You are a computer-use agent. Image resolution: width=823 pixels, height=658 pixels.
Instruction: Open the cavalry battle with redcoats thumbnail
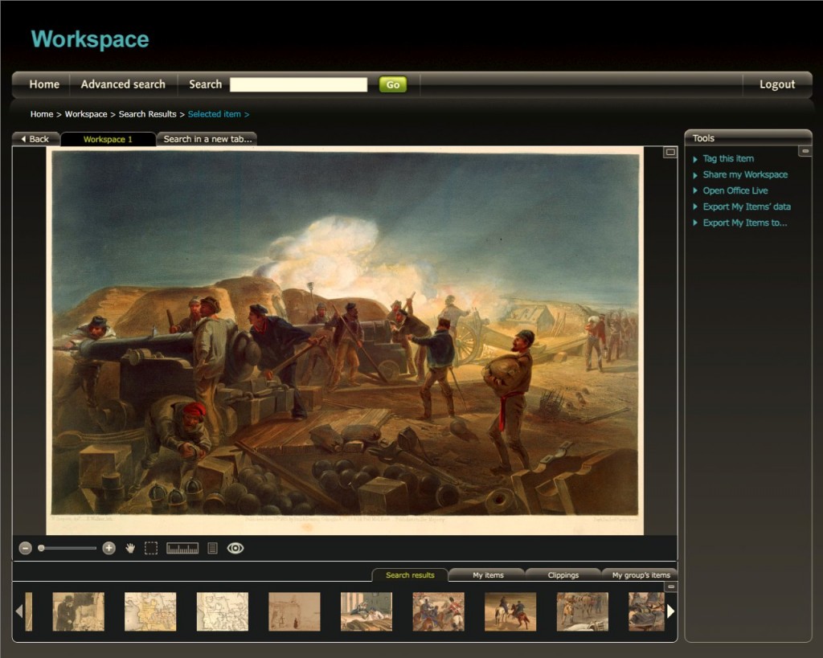[x=438, y=612]
